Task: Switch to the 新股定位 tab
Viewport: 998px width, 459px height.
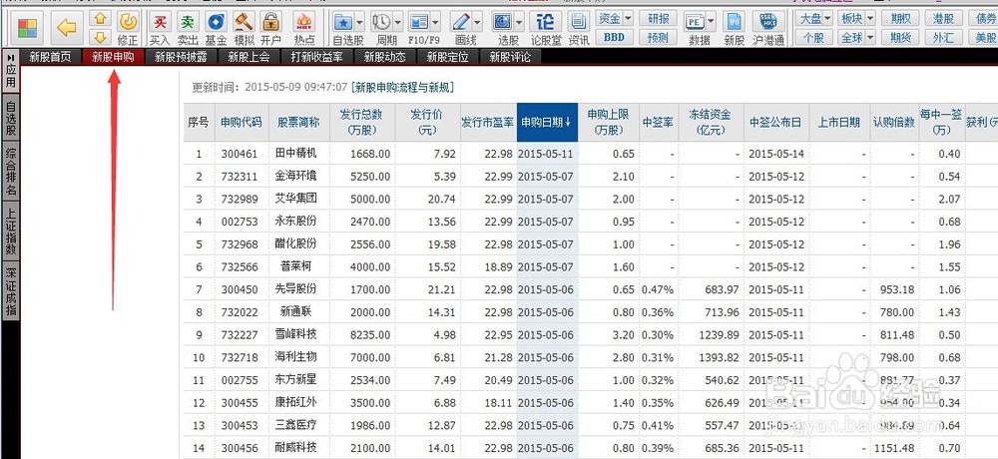Action: point(447,57)
